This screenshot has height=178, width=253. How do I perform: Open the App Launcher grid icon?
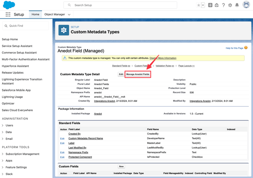pos(8,14)
